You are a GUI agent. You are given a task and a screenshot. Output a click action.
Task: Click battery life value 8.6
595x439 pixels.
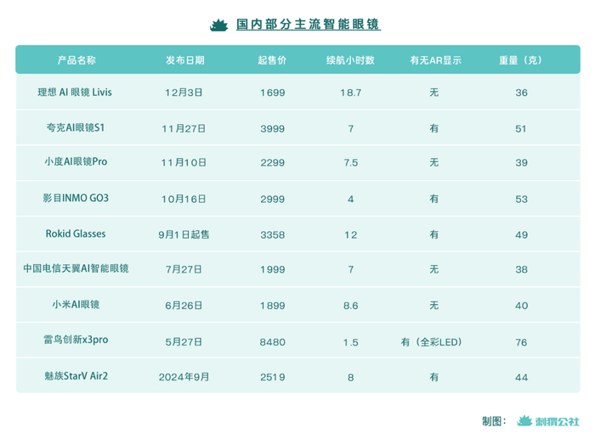click(350, 306)
